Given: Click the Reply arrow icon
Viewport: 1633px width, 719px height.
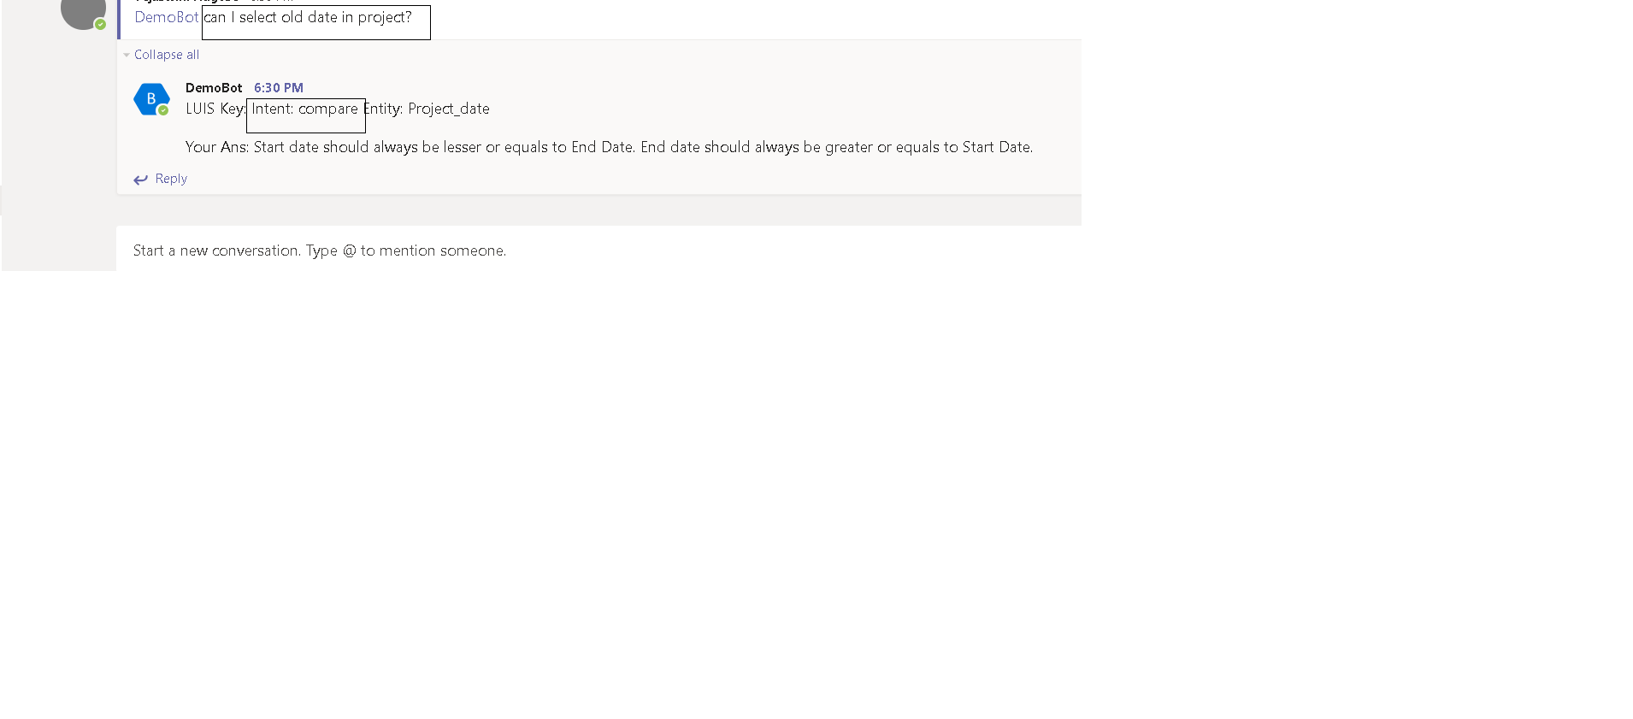Looking at the screenshot, I should [140, 180].
